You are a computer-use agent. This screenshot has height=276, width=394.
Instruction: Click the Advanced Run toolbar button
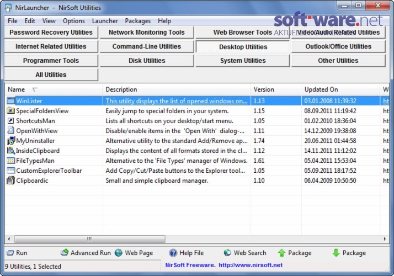(x=86, y=253)
